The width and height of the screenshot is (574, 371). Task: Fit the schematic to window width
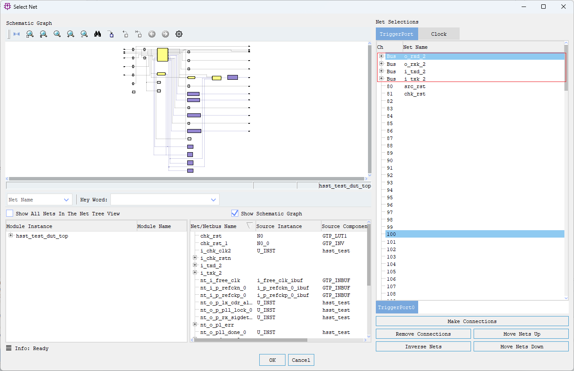point(16,34)
